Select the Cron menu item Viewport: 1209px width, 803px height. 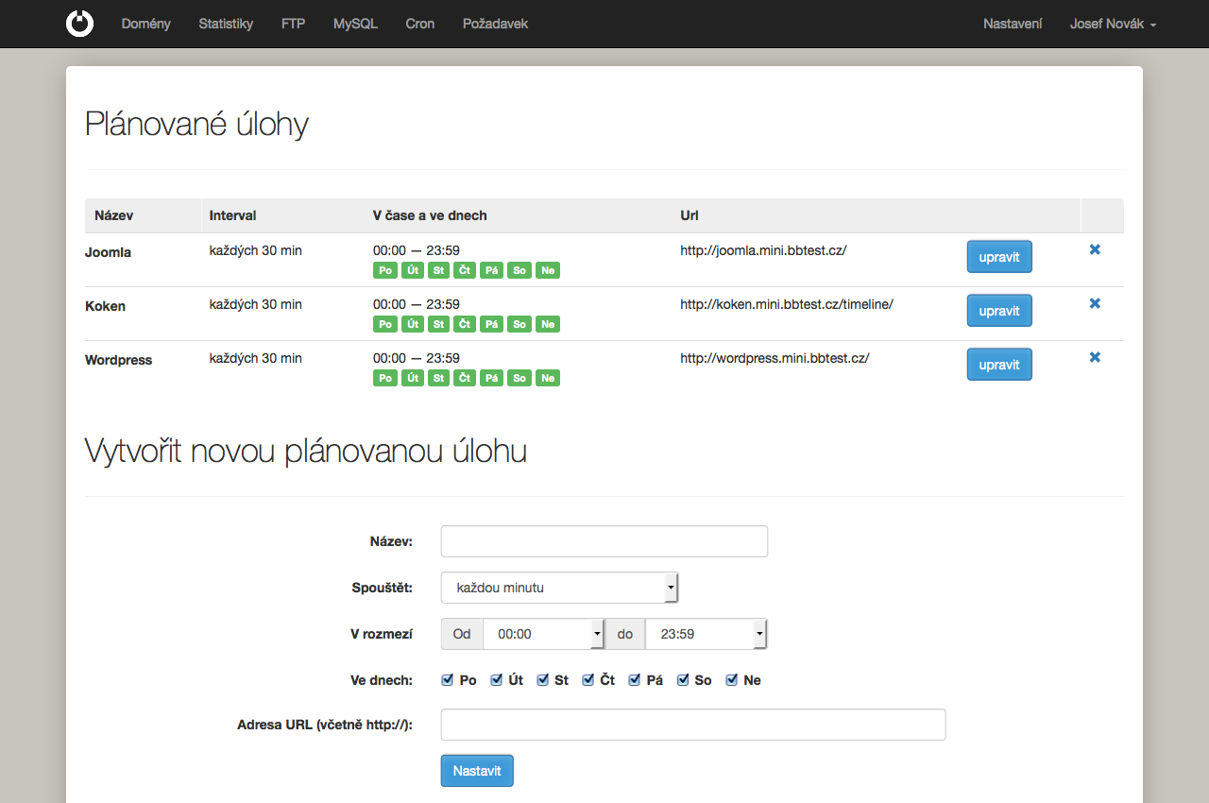[420, 24]
